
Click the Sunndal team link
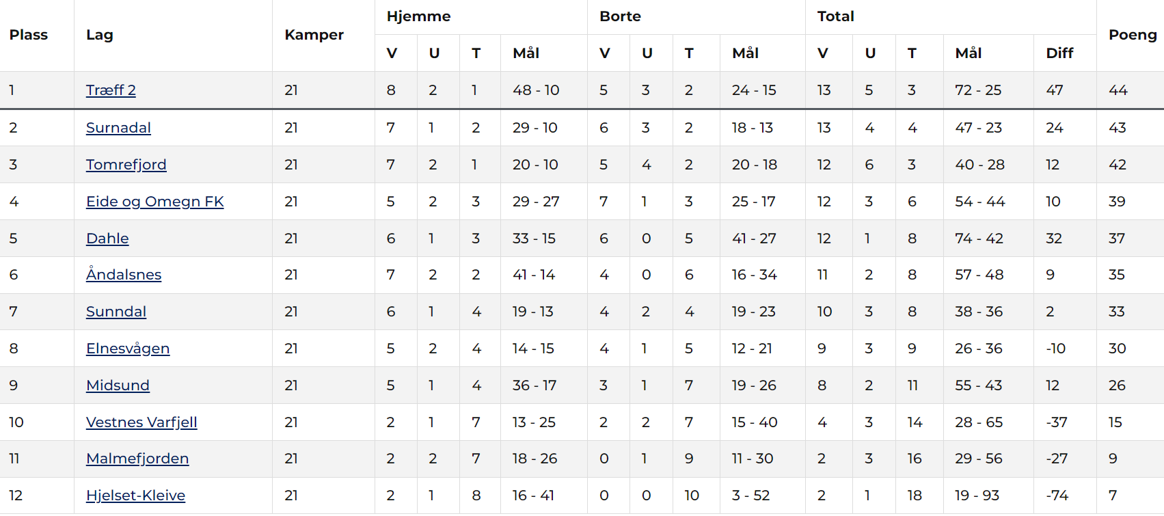coord(116,312)
